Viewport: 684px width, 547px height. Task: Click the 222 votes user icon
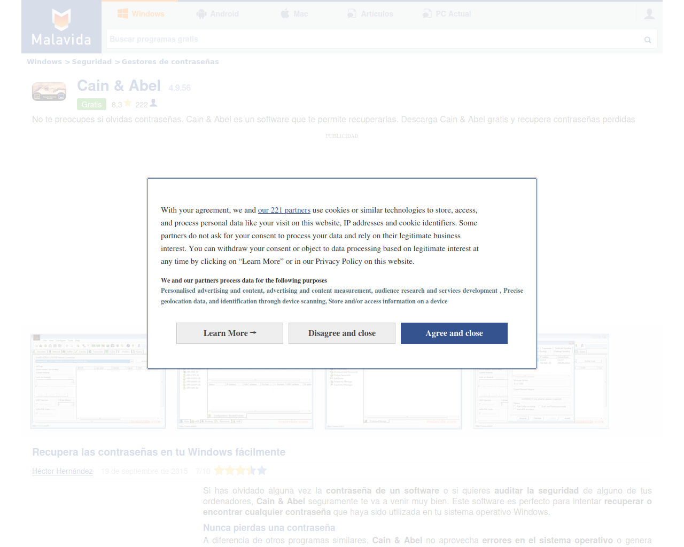153,103
